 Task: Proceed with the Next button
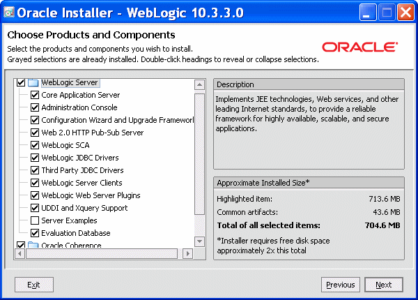pos(384,285)
